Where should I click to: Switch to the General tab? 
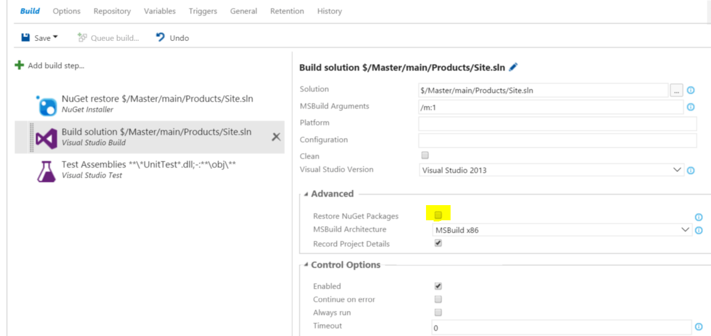[x=243, y=11]
